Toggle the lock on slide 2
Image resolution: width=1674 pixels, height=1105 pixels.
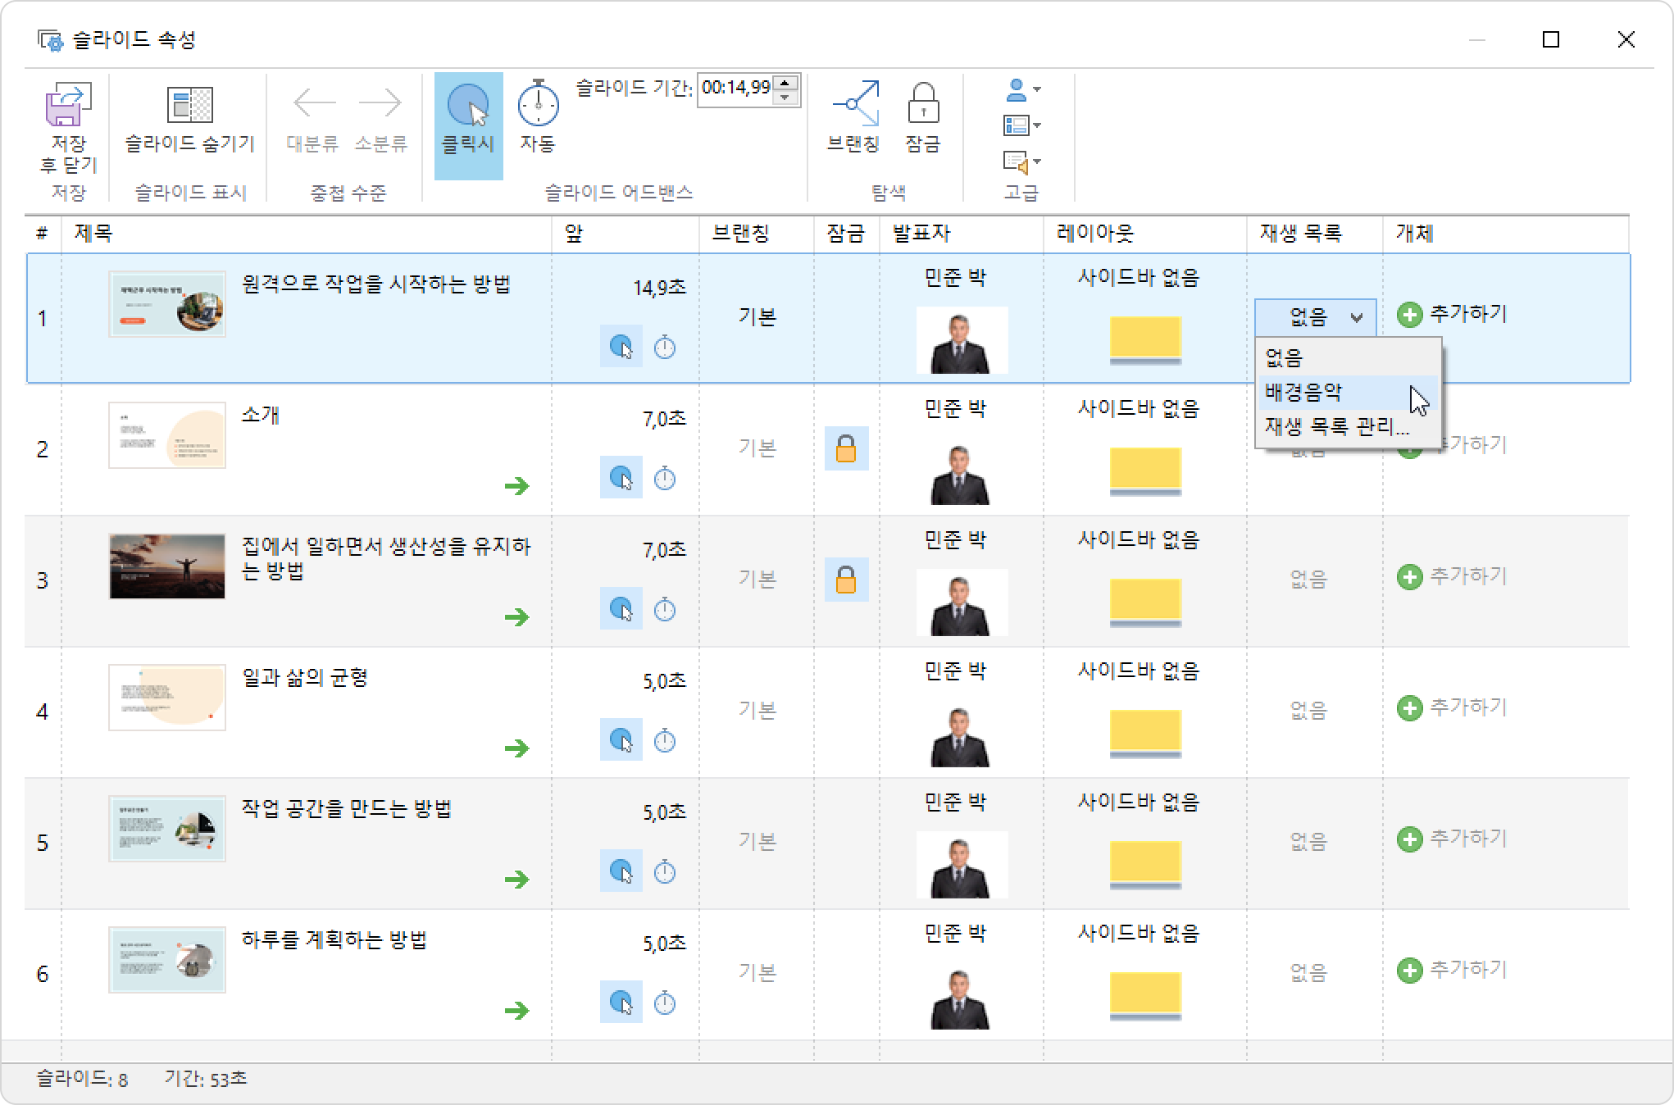(846, 448)
